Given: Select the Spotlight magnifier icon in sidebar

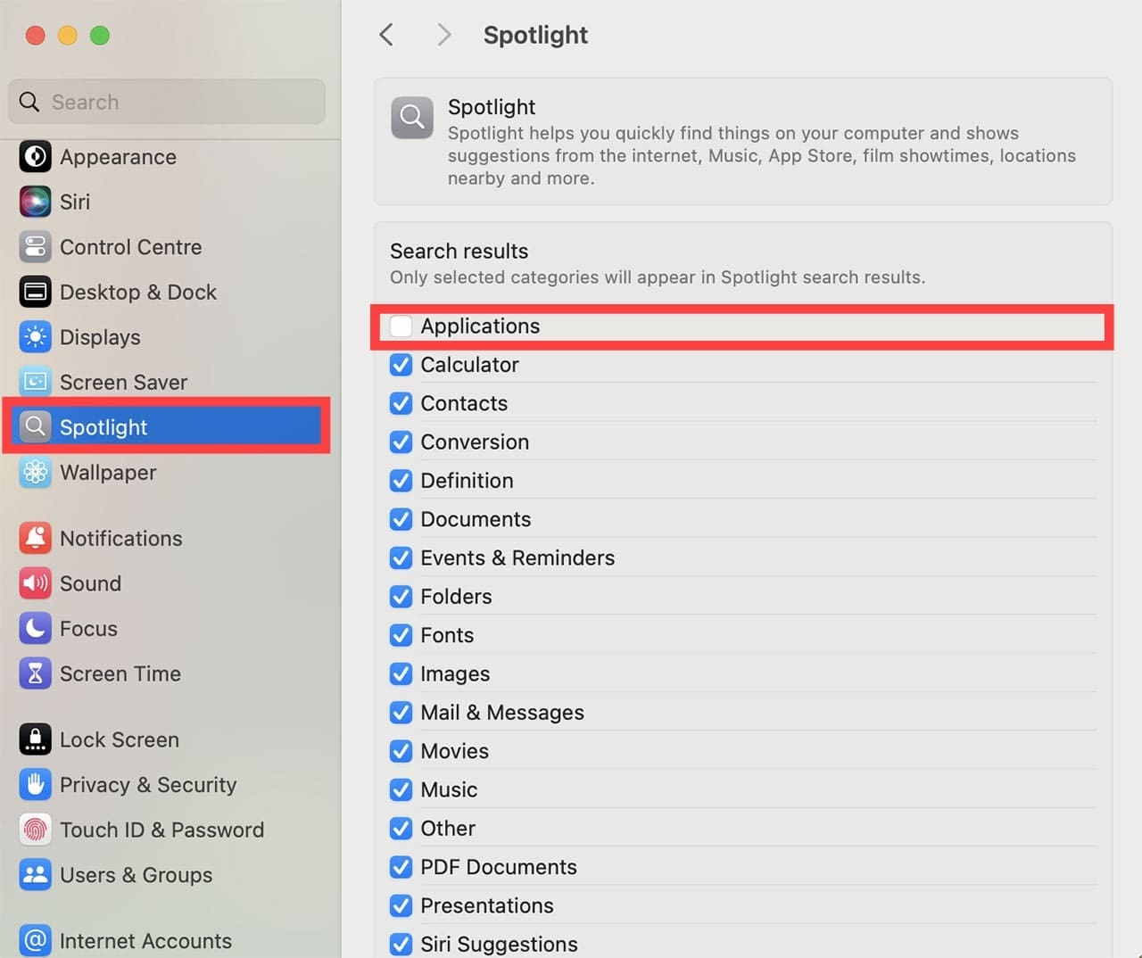Looking at the screenshot, I should click(36, 426).
